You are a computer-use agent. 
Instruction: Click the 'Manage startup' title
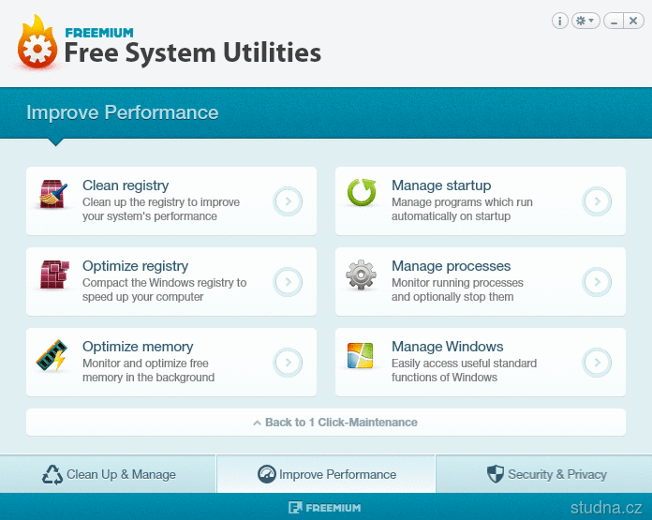tap(441, 186)
